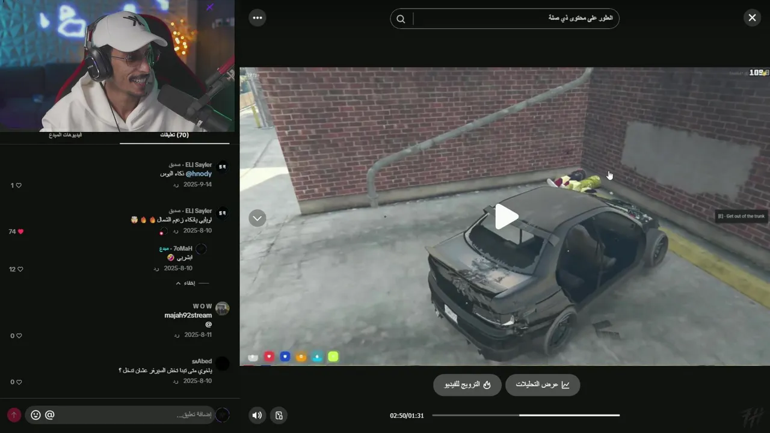This screenshot has height=433, width=770.
Task: Open ELI Sayler avatar on 2025-9-14 comment
Action: [223, 167]
